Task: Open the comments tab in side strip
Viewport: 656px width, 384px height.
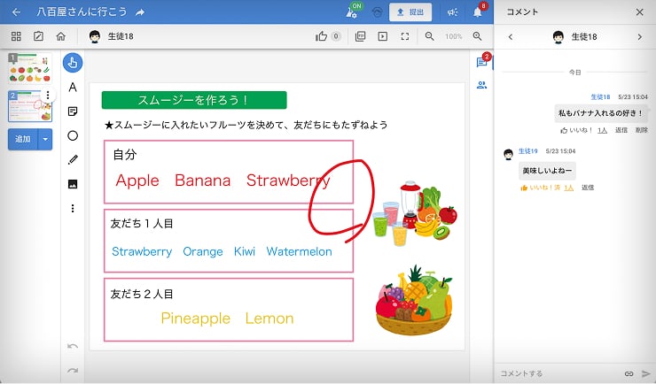Action: click(481, 63)
